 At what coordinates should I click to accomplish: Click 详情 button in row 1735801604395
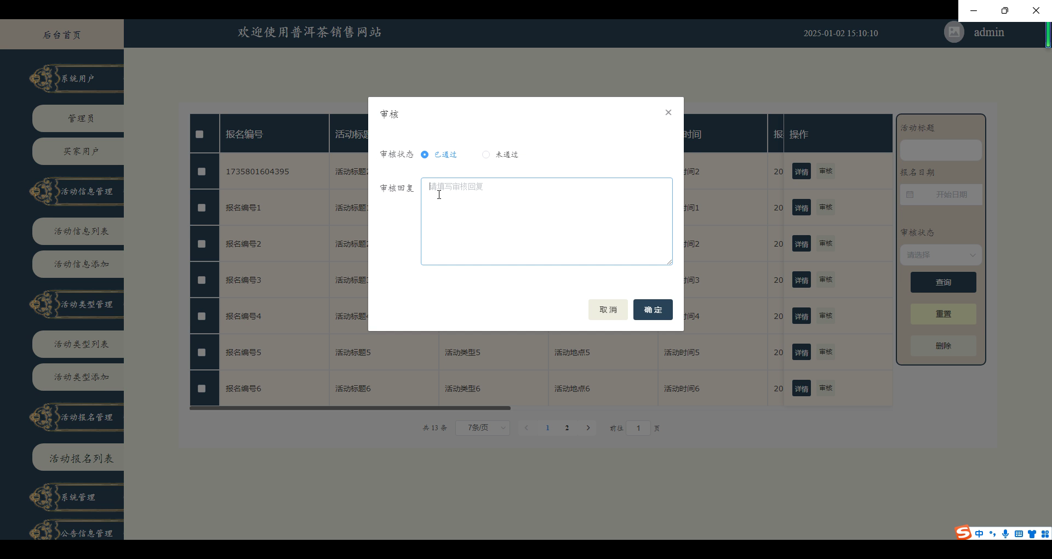(802, 172)
